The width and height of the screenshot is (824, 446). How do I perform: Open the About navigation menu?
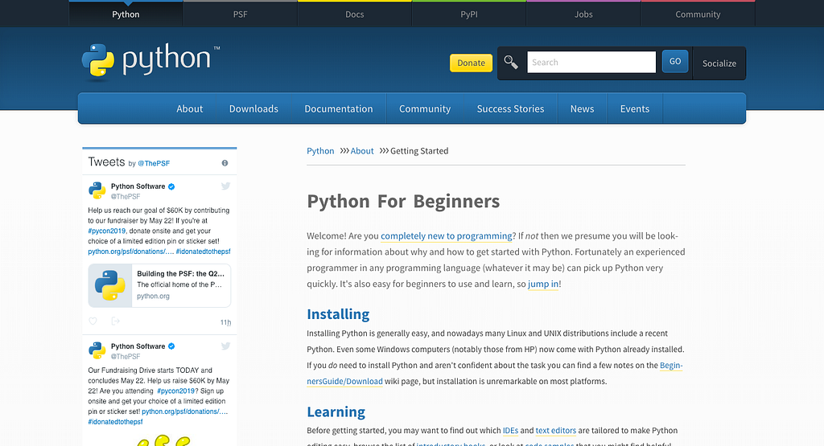click(x=189, y=108)
